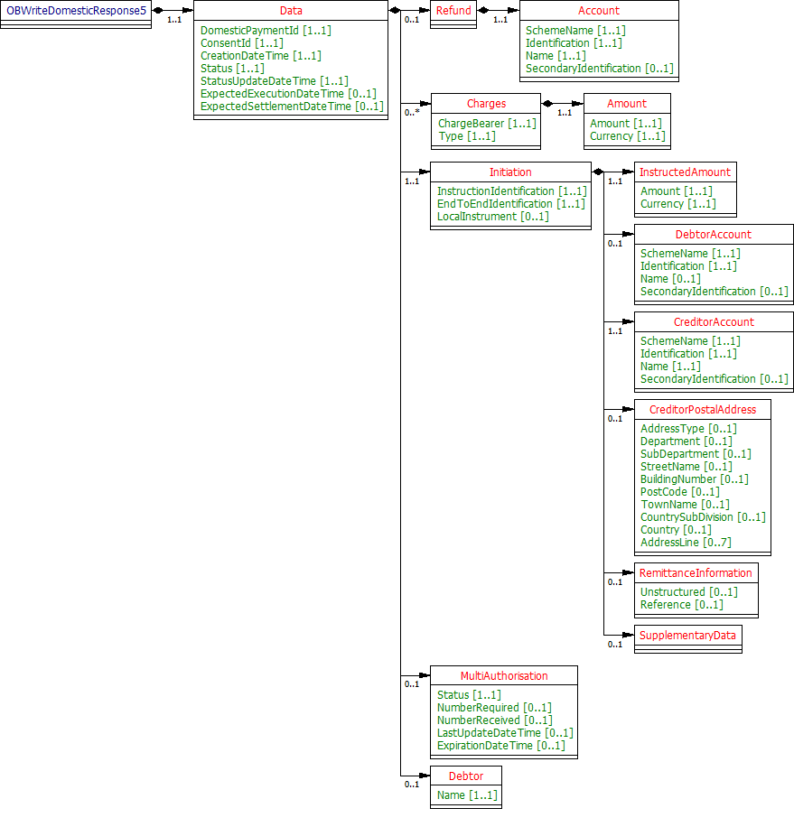Click the InstructedAmount class title
794x827 pixels.
pos(685,172)
